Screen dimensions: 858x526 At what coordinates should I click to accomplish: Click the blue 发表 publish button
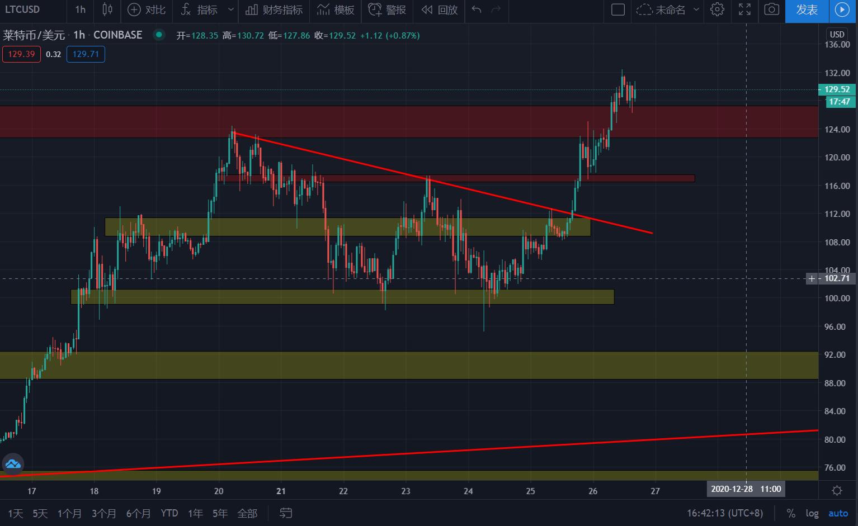click(807, 10)
